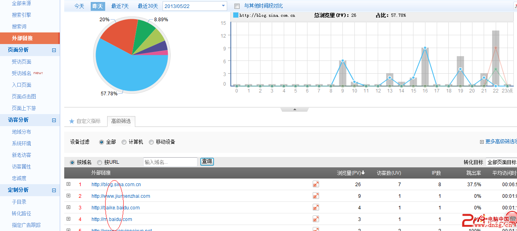Screen dimensions: 517x231
Task: Select 按URL radio option
Action: pos(100,162)
